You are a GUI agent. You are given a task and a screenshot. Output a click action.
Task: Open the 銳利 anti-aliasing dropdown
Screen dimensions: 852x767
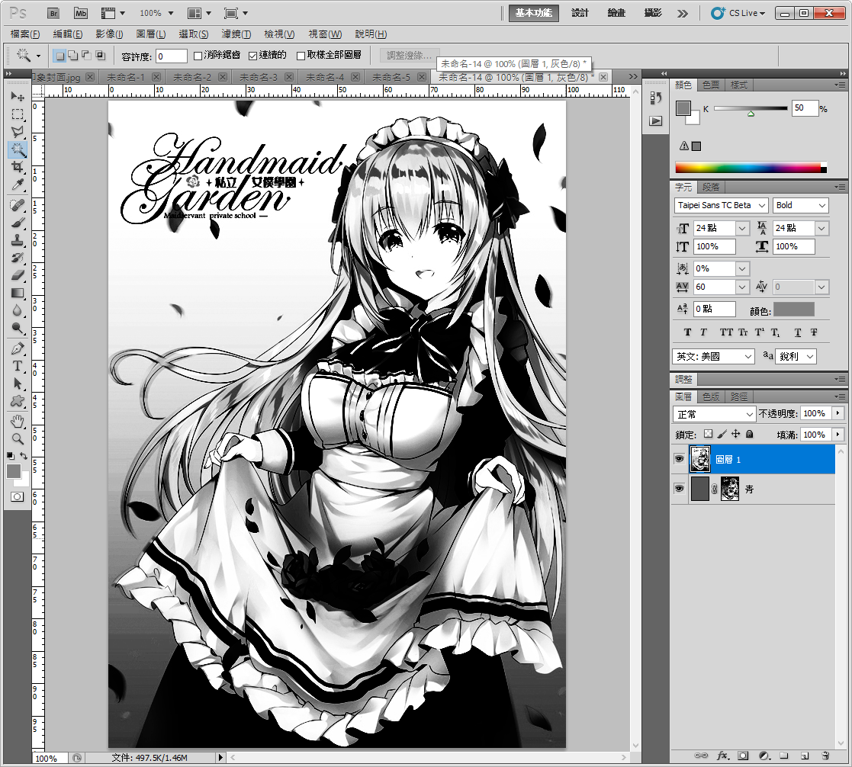pos(796,356)
